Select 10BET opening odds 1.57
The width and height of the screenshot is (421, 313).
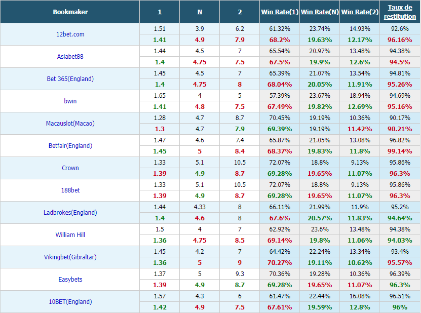tap(160, 296)
